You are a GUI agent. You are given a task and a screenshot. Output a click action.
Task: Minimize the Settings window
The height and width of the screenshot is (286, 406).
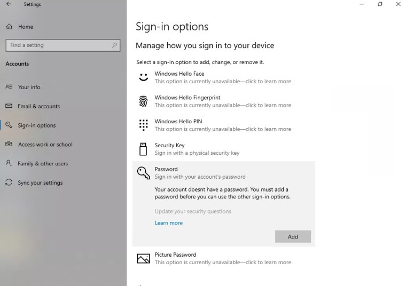pyautogui.click(x=362, y=4)
